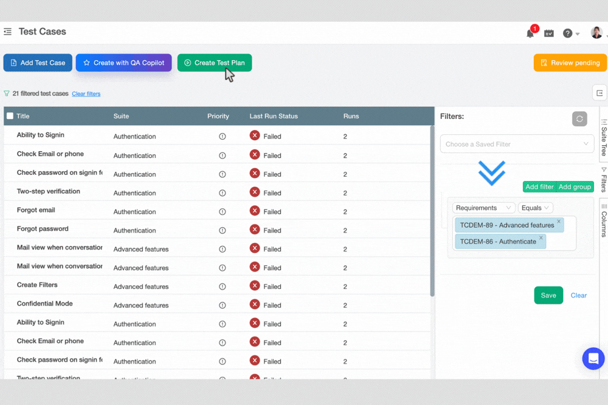The width and height of the screenshot is (608, 405).
Task: Collapse the Filters side panel
Action: tap(599, 92)
